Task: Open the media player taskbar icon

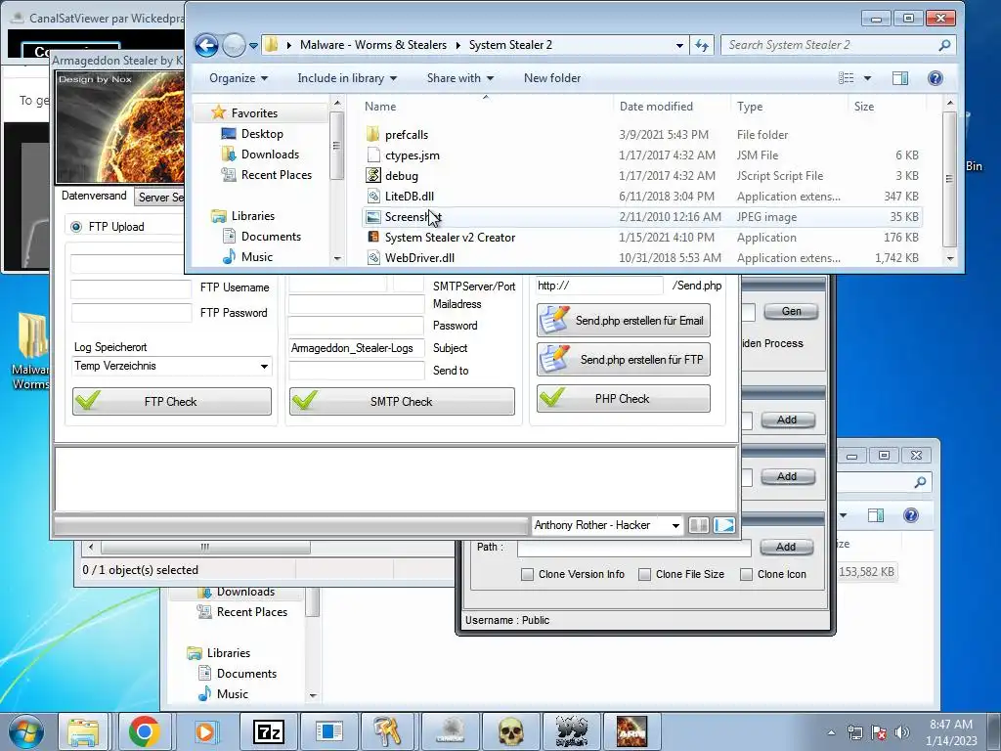Action: coord(205,731)
